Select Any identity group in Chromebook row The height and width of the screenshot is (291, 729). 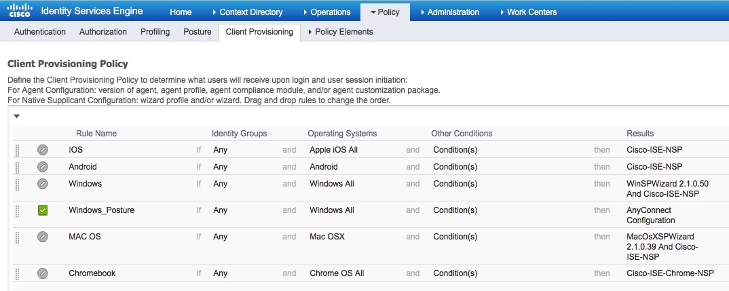(x=221, y=273)
